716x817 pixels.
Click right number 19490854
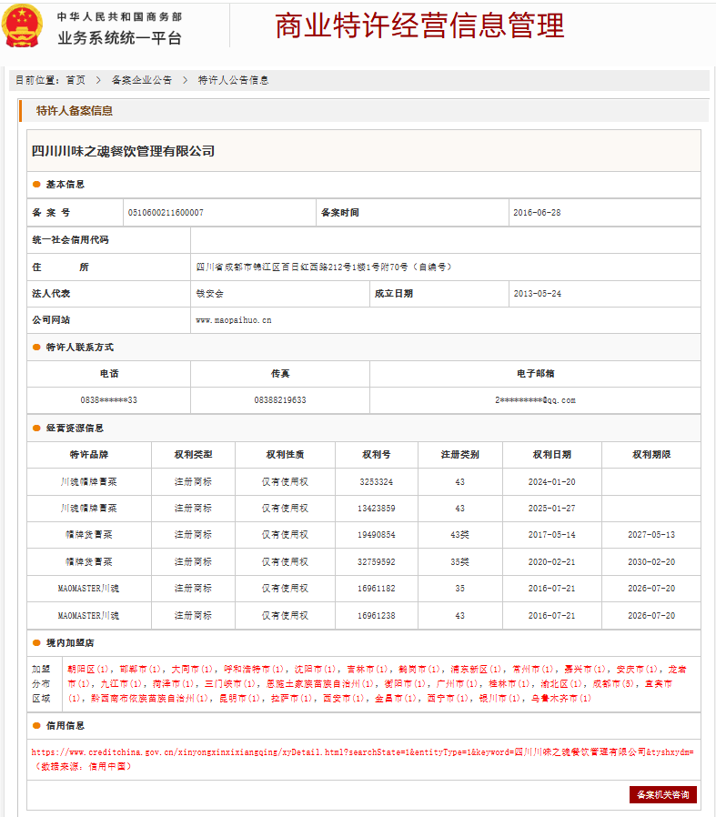pyautogui.click(x=377, y=535)
